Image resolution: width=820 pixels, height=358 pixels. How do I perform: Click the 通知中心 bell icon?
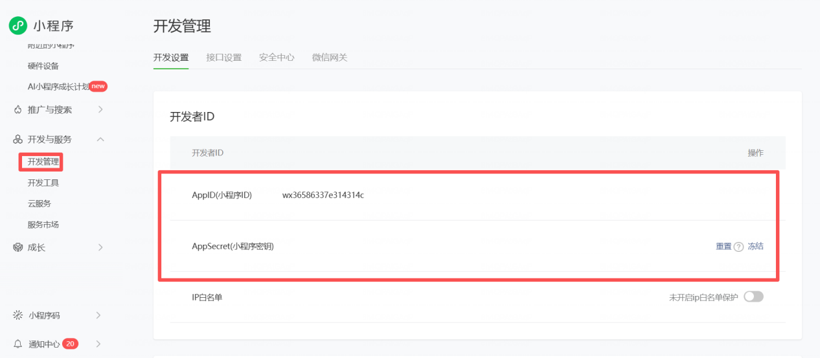click(x=18, y=344)
